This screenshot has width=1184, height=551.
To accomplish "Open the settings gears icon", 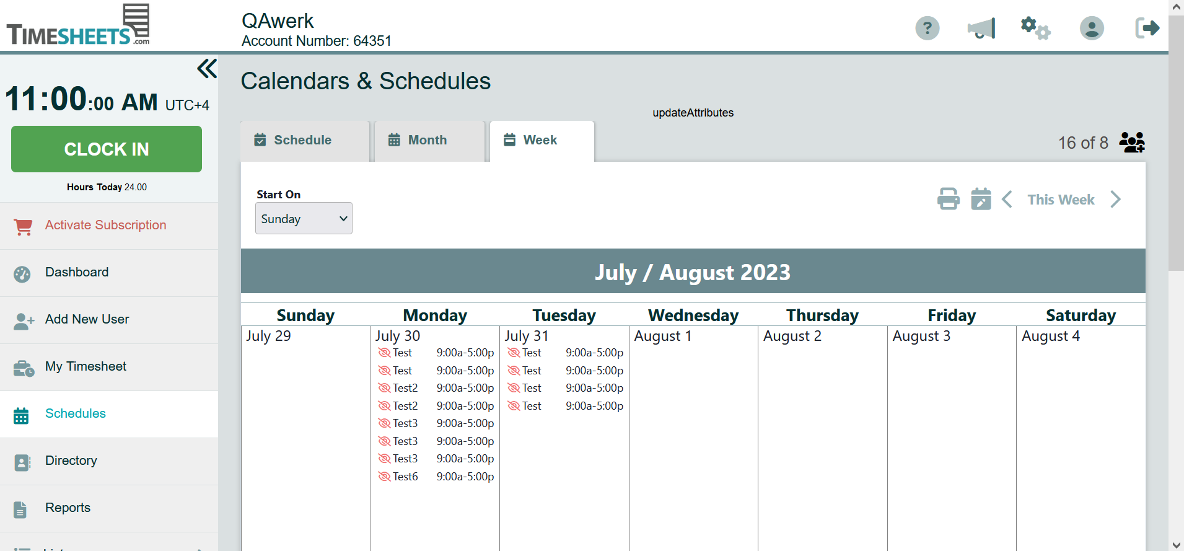I will (1035, 28).
